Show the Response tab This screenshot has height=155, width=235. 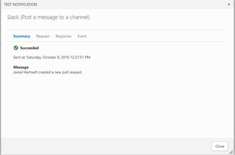[63, 36]
